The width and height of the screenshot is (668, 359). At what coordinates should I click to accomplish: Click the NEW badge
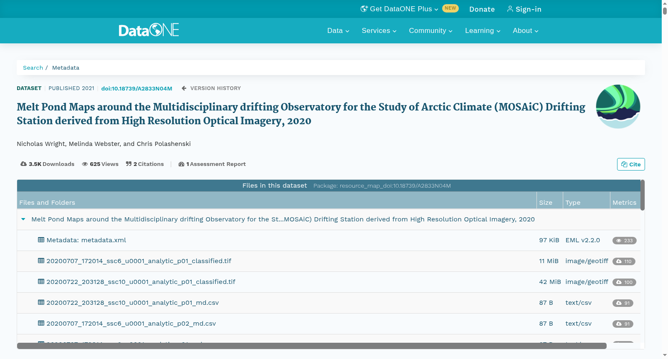(450, 8)
